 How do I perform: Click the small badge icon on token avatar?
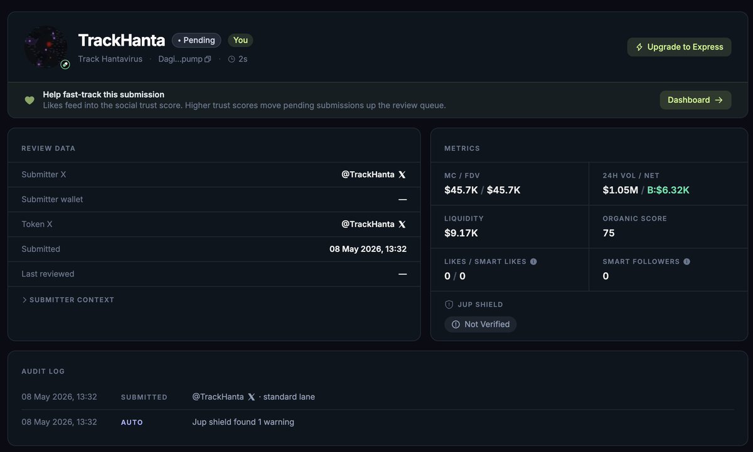click(x=65, y=64)
